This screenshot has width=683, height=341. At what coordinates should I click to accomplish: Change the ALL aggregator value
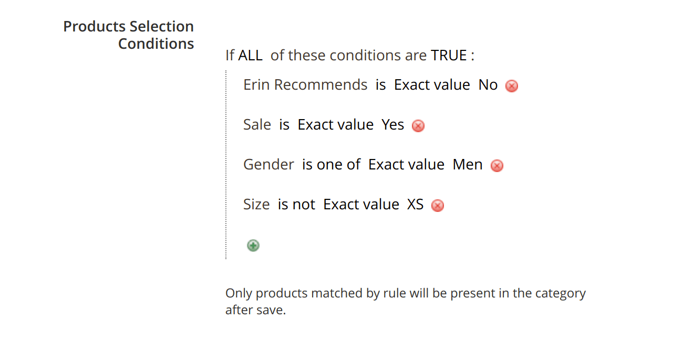pos(251,55)
